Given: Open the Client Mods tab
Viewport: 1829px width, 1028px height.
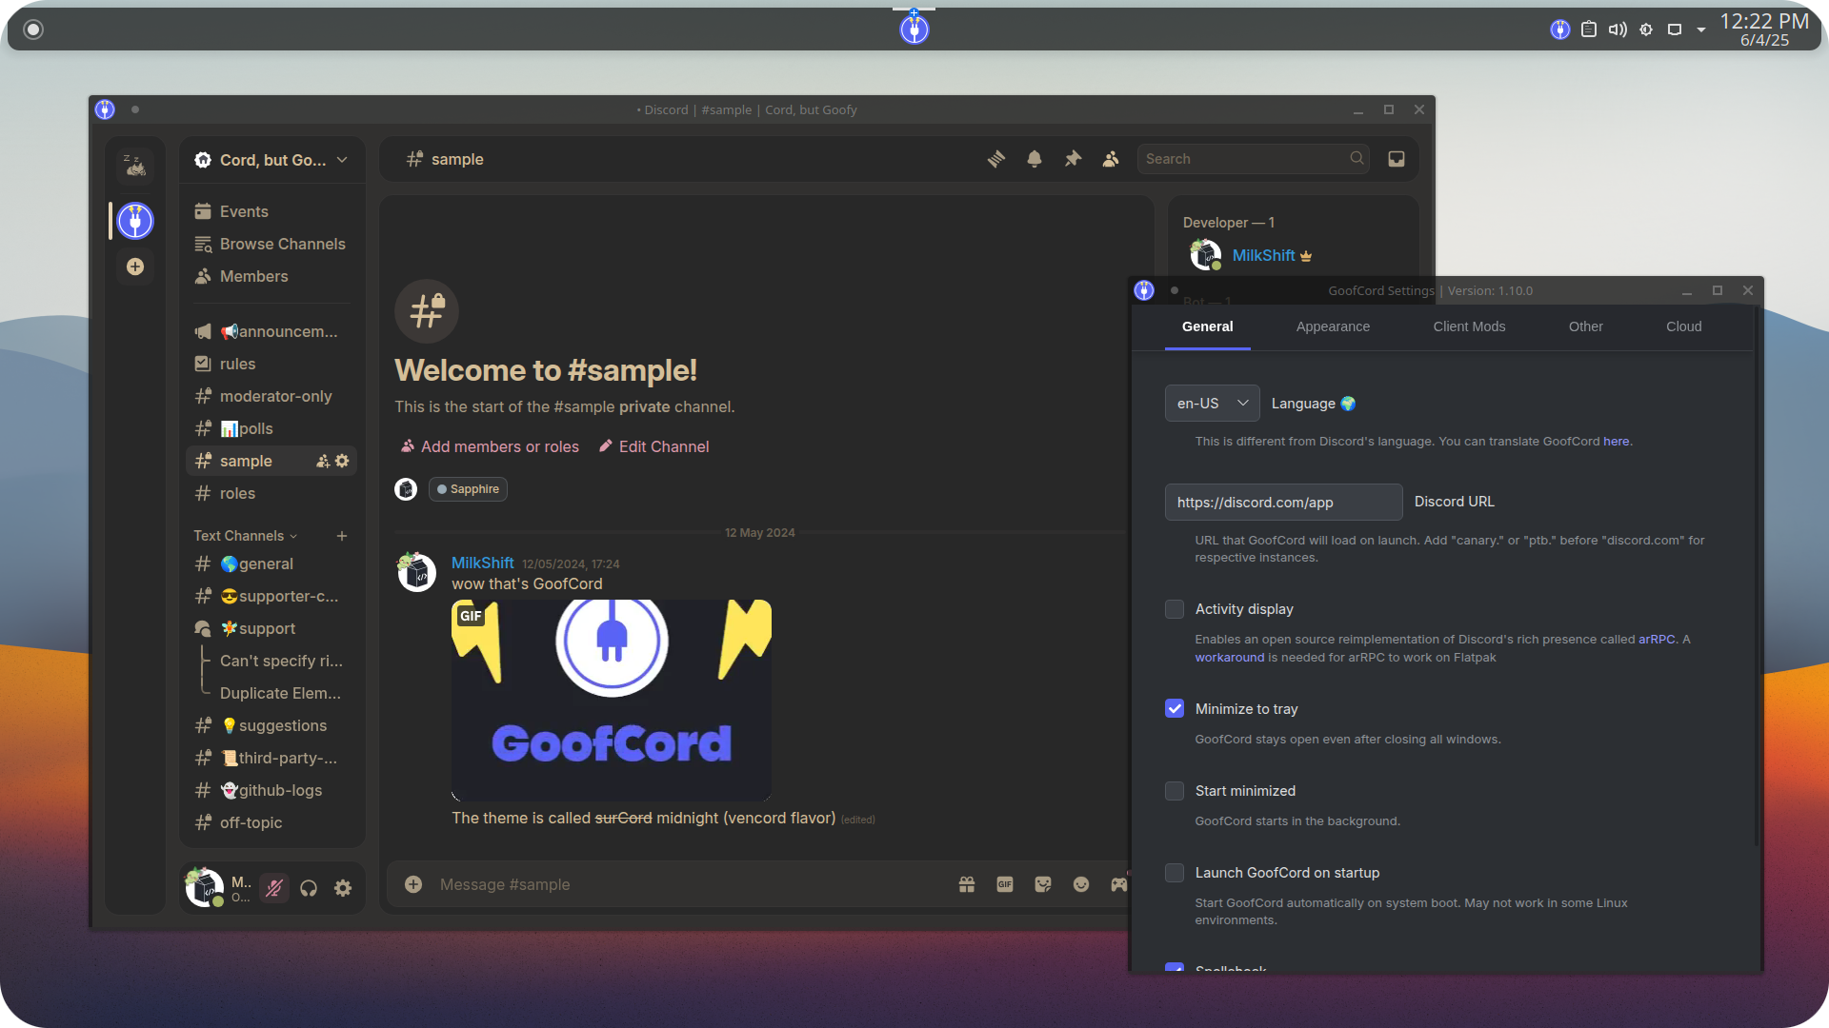Looking at the screenshot, I should [x=1469, y=326].
